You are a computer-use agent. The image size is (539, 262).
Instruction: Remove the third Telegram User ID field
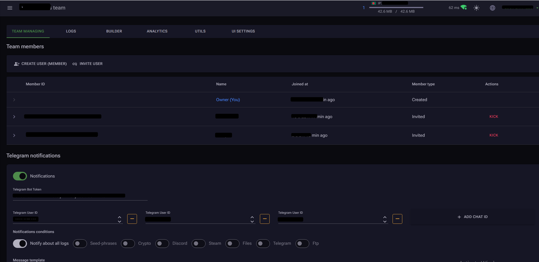pyautogui.click(x=397, y=219)
